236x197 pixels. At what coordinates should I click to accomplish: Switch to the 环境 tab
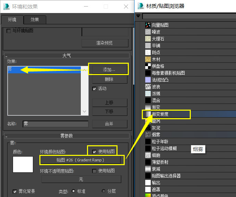(12, 20)
